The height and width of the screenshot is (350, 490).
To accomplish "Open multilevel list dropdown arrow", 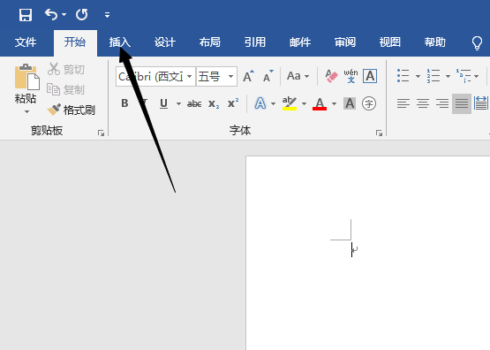I will [476, 76].
